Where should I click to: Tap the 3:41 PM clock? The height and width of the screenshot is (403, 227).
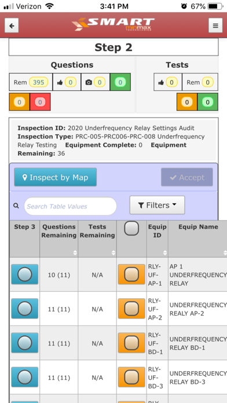114,7
